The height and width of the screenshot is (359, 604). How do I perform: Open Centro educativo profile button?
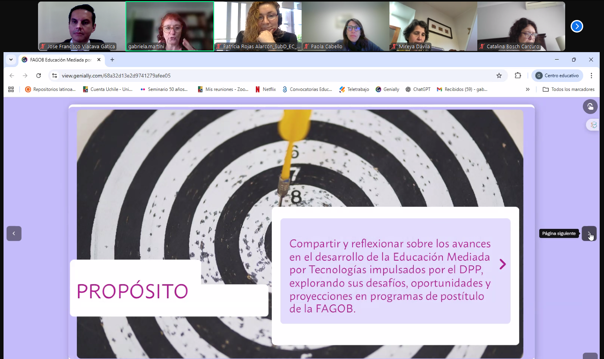(557, 76)
